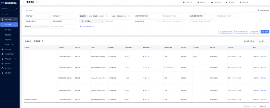Click 查看详情 link in the first row
This screenshot has height=108, width=270.
[x=256, y=56]
